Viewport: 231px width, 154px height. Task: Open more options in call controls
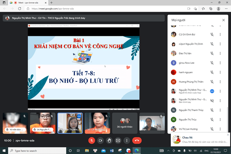click(x=127, y=140)
